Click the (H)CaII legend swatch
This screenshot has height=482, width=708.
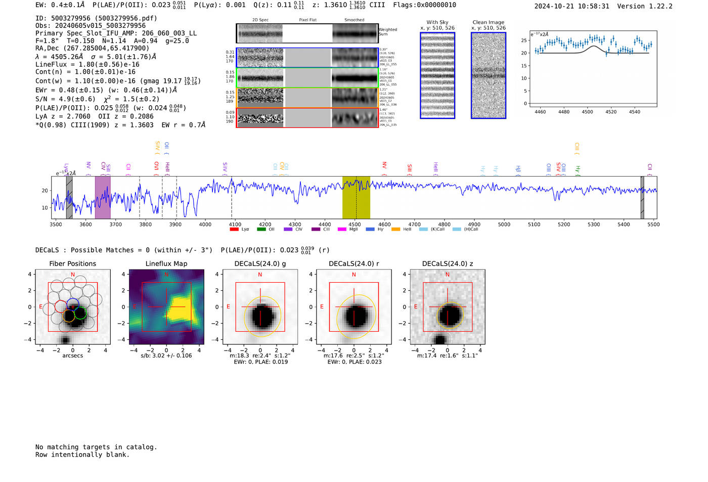click(457, 230)
